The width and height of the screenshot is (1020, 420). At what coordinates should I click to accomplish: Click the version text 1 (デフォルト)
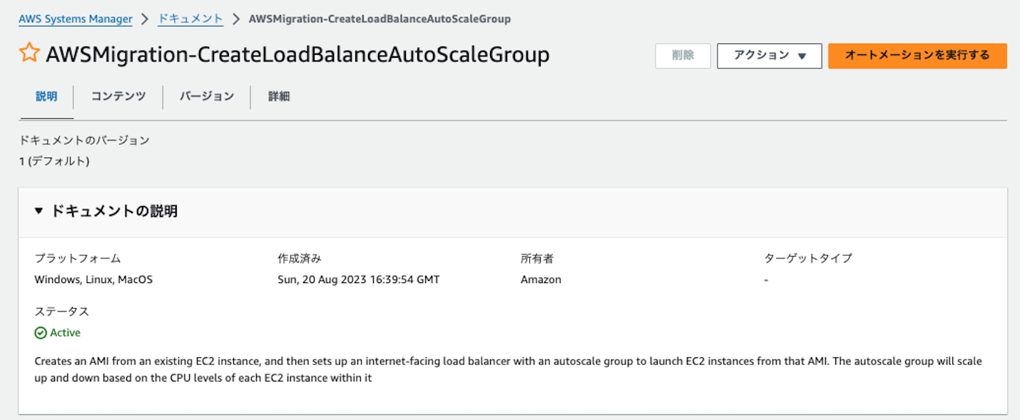point(54,162)
